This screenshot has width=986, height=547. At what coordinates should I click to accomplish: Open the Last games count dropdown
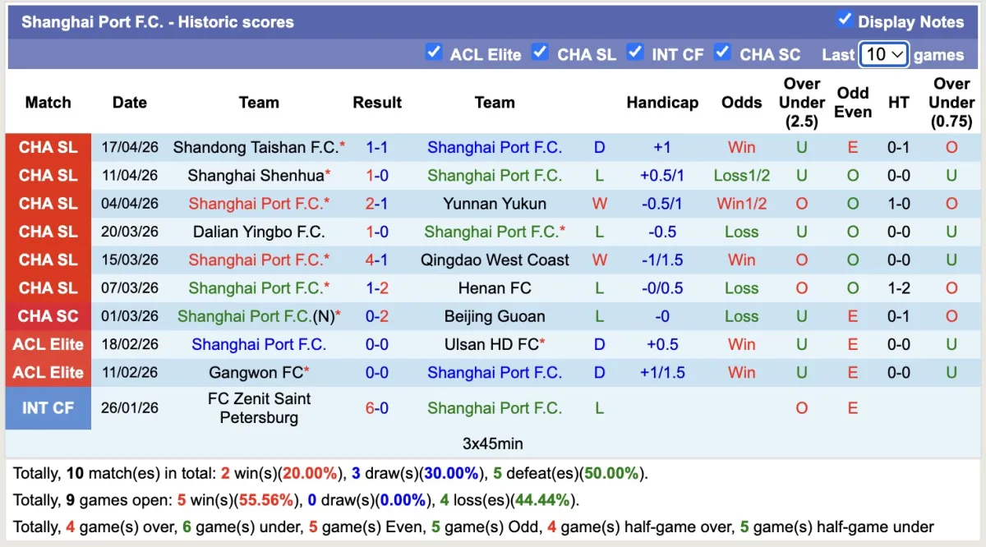pos(883,54)
